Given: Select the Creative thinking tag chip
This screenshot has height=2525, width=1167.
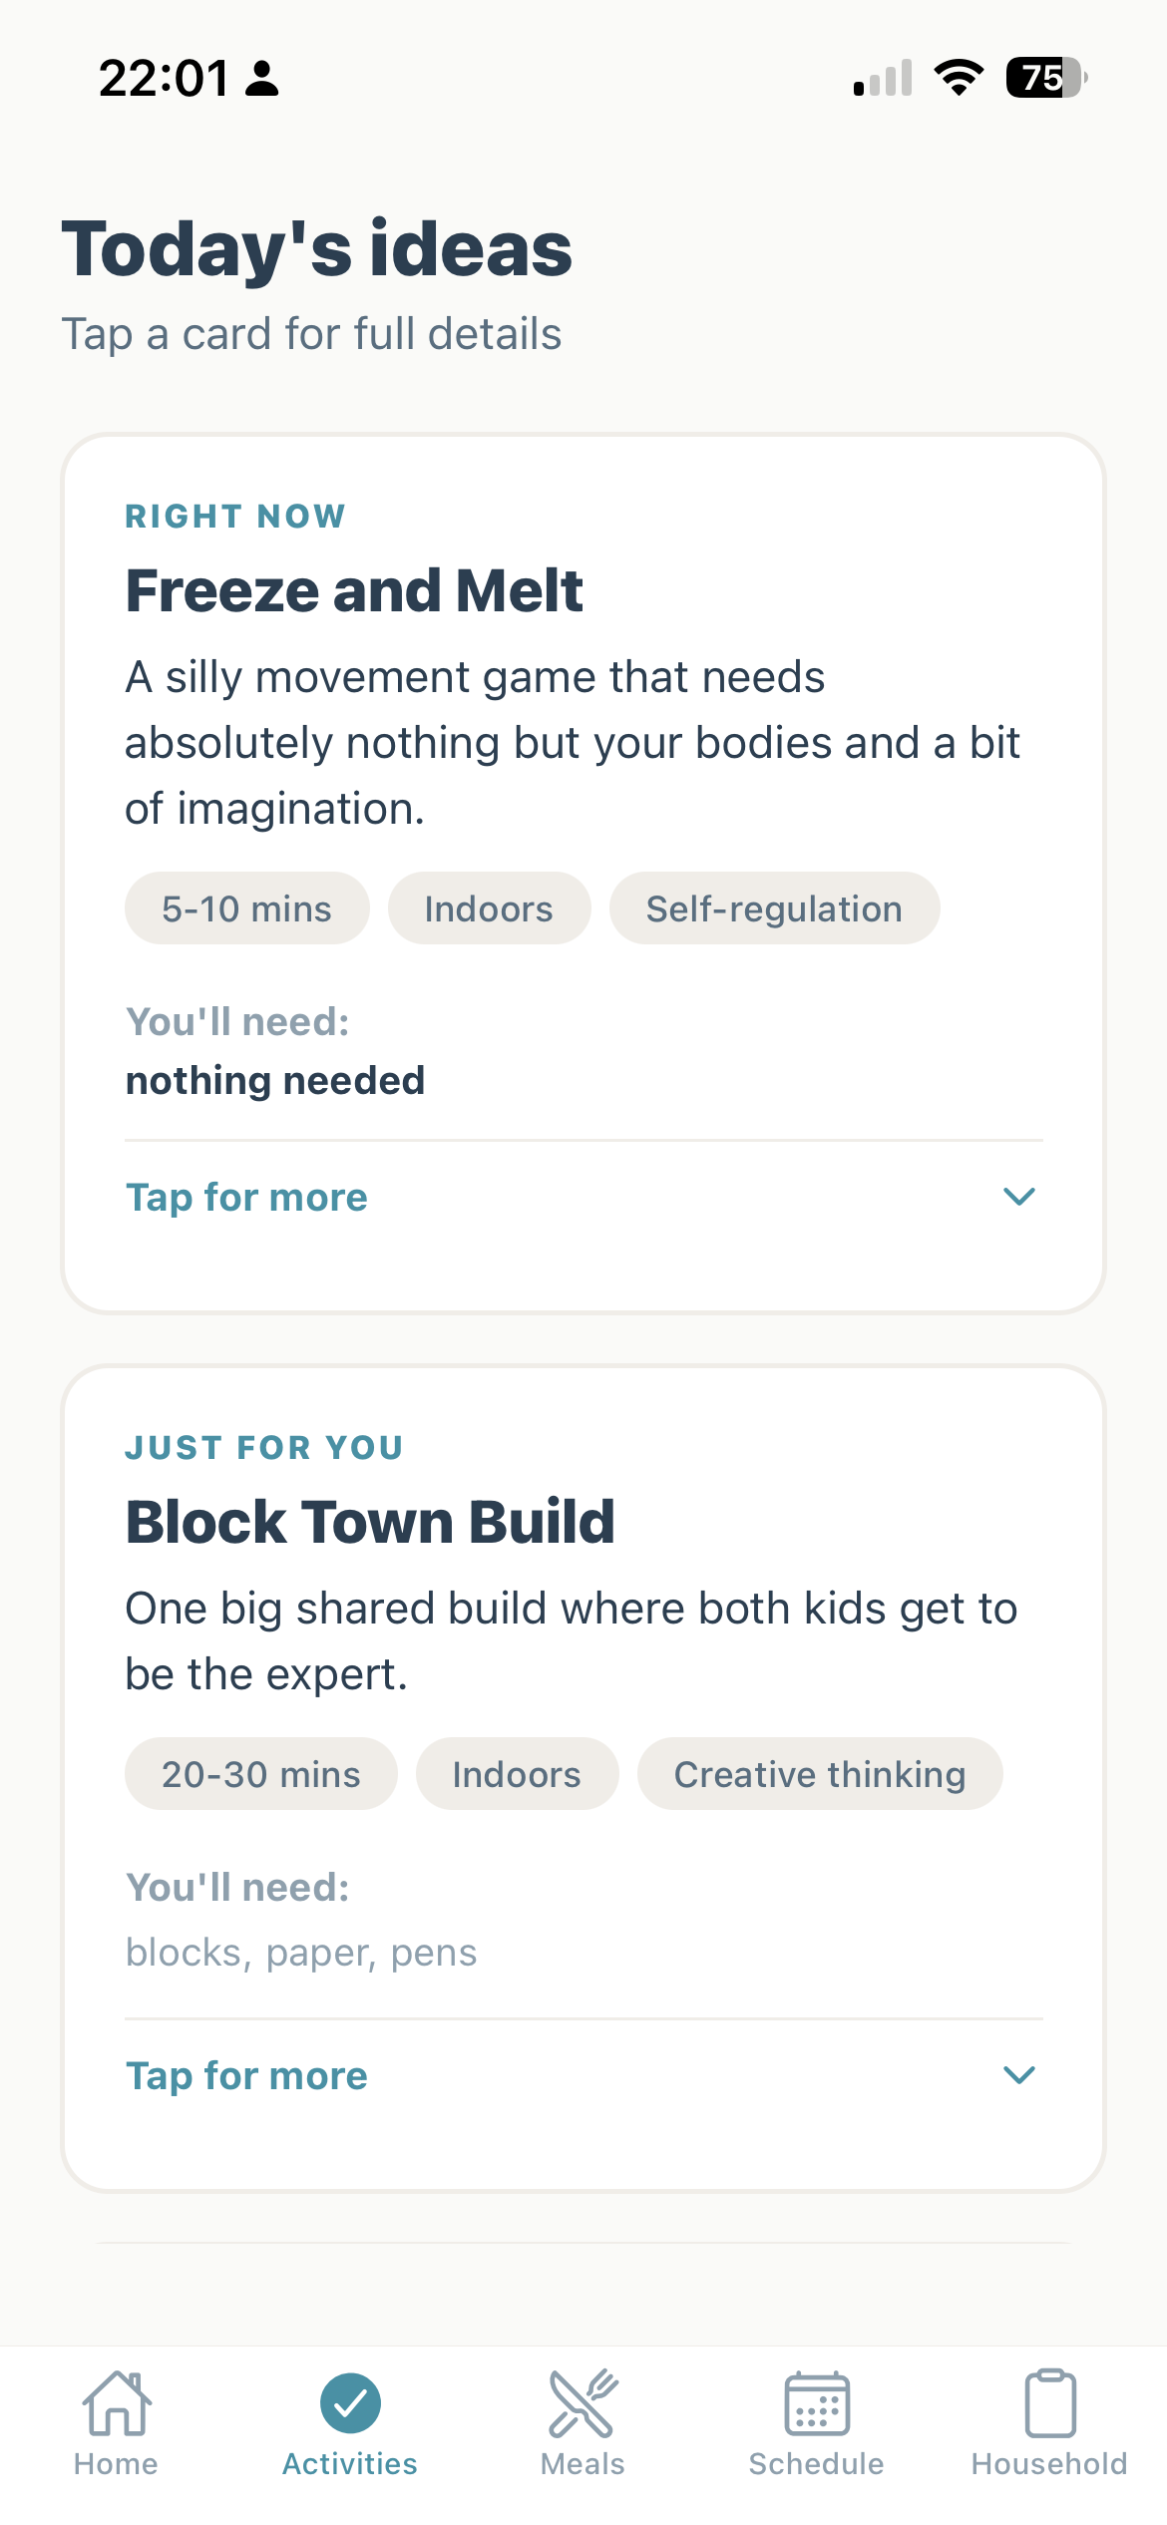Looking at the screenshot, I should [820, 1774].
